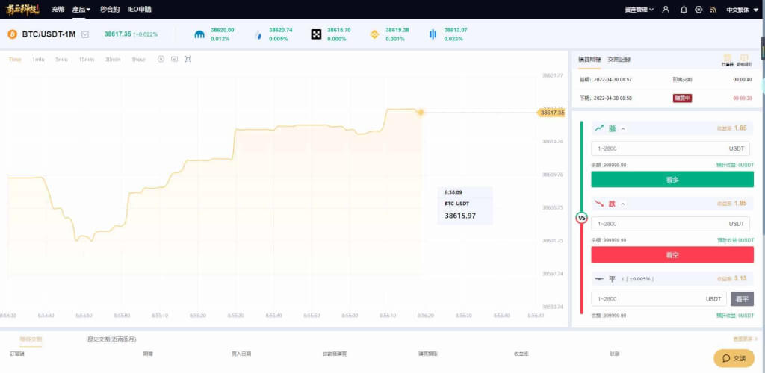Image resolution: width=765 pixels, height=373 pixels.
Task: Click the OKX checkered exchange icon
Action: (x=316, y=34)
